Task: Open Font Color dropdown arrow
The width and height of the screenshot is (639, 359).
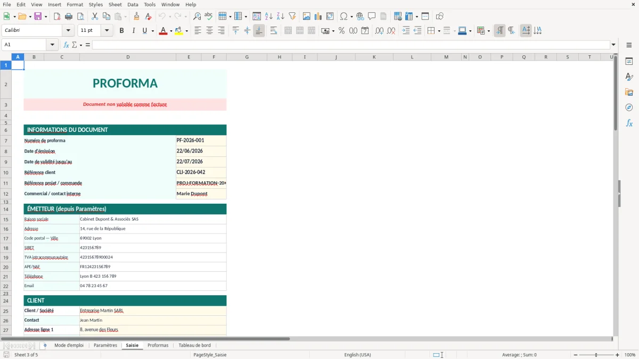Action: click(170, 31)
